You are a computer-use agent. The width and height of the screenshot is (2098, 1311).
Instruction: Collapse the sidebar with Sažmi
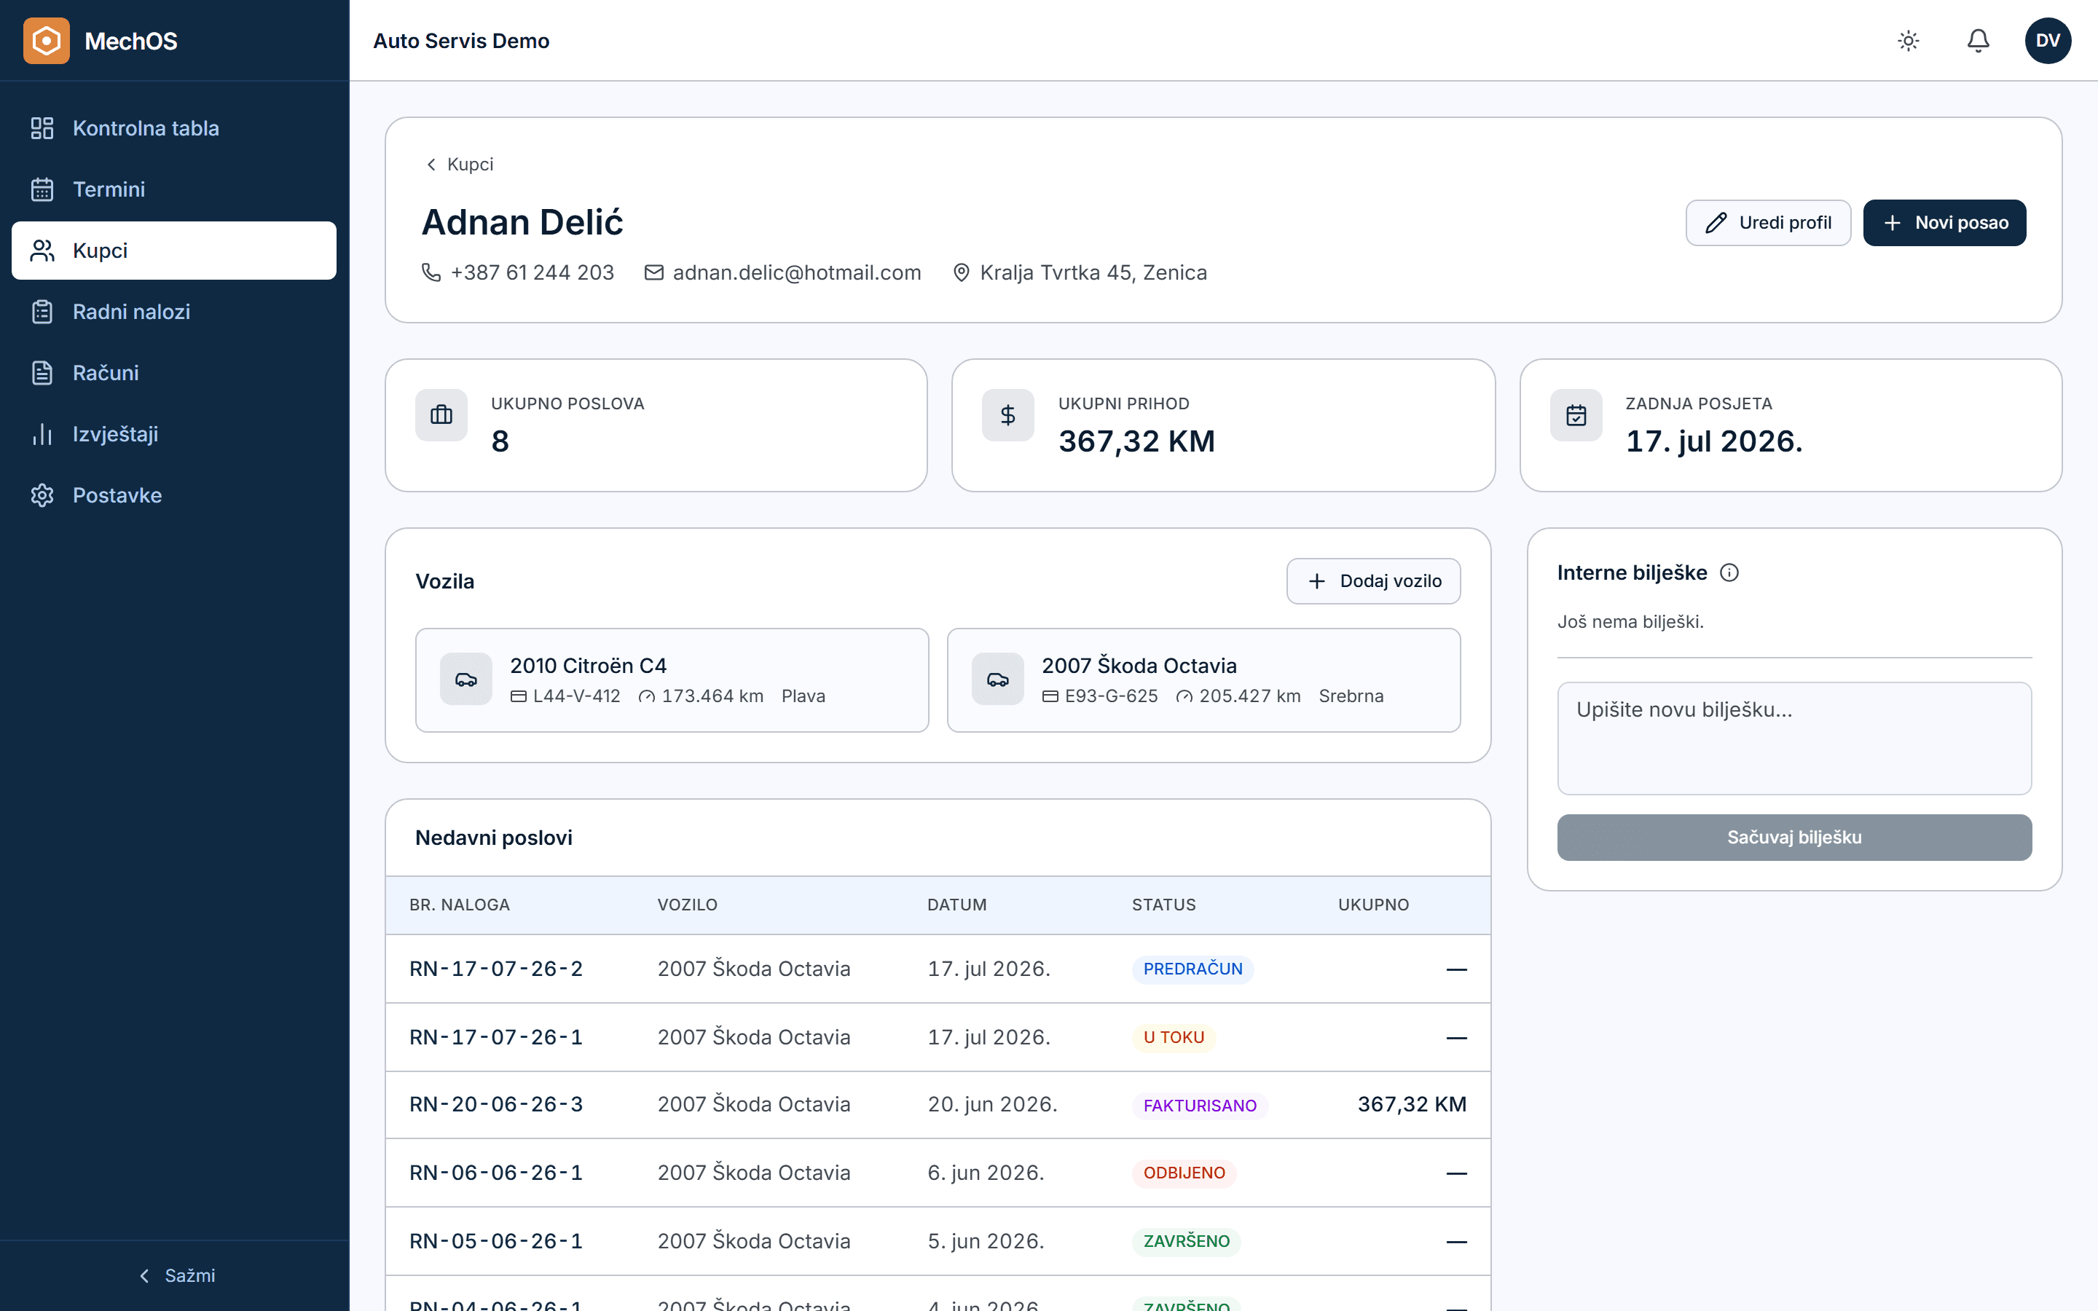point(177,1275)
